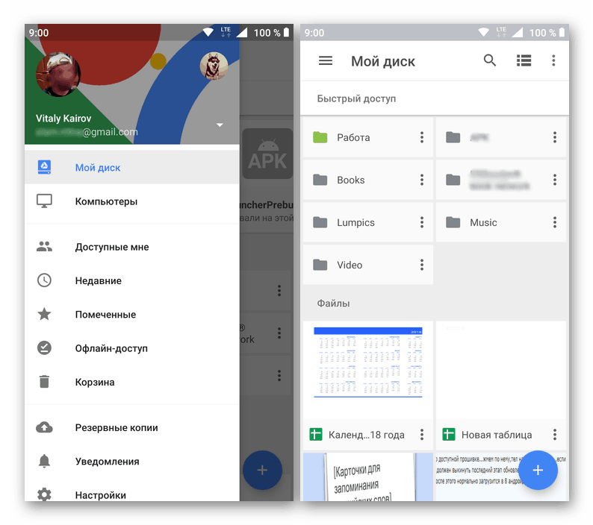Viewport: 593px width, 525px height.
Task: Open options for the Lumpics folder
Action: point(422,222)
